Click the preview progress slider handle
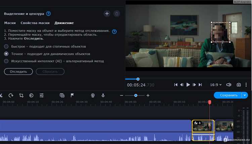The height and width of the screenshot is (144, 252). 138,79
